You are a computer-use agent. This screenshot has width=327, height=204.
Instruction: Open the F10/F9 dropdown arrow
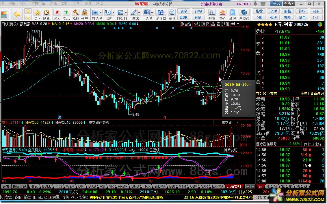tap(126, 13)
